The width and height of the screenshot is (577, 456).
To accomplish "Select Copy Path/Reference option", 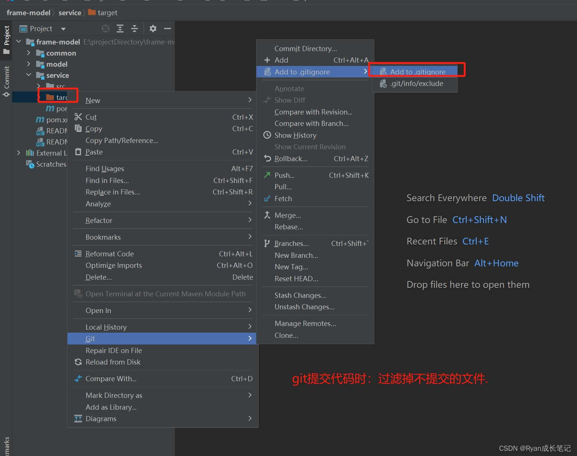I will tap(163, 140).
